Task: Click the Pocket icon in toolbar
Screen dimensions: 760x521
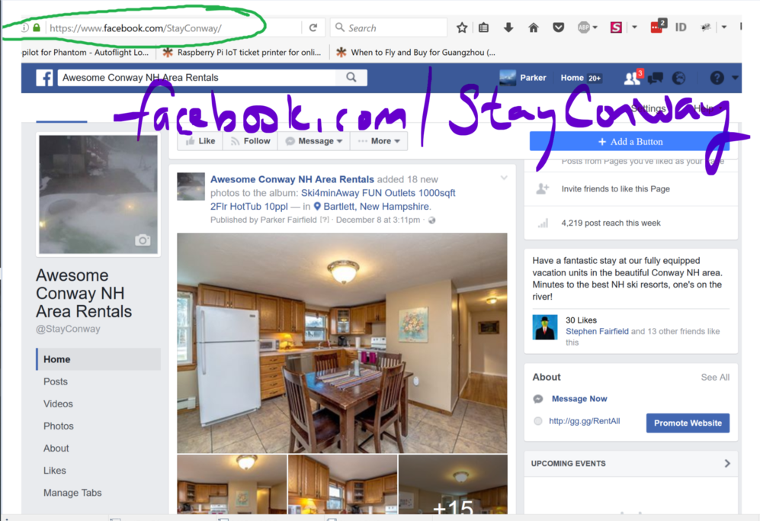Action: 558,27
